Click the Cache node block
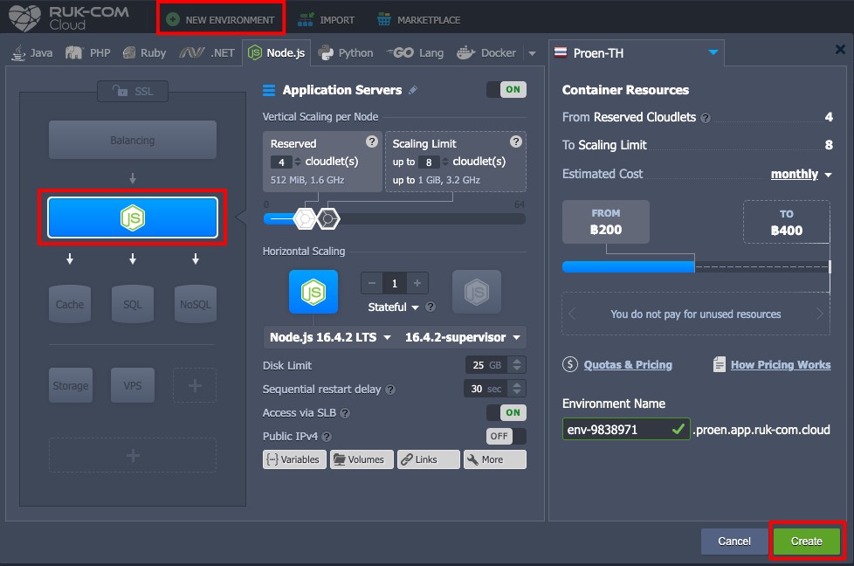 tap(70, 304)
